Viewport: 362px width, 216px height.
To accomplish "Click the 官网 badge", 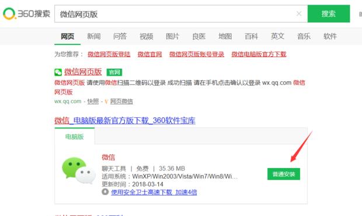I will [x=114, y=72].
